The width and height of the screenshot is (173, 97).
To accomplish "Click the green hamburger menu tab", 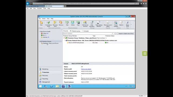I will coord(145,54).
